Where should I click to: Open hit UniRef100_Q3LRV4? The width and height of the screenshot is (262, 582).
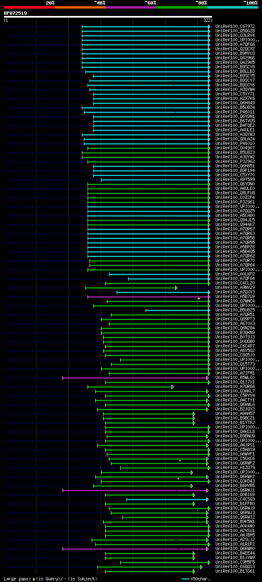(235, 35)
